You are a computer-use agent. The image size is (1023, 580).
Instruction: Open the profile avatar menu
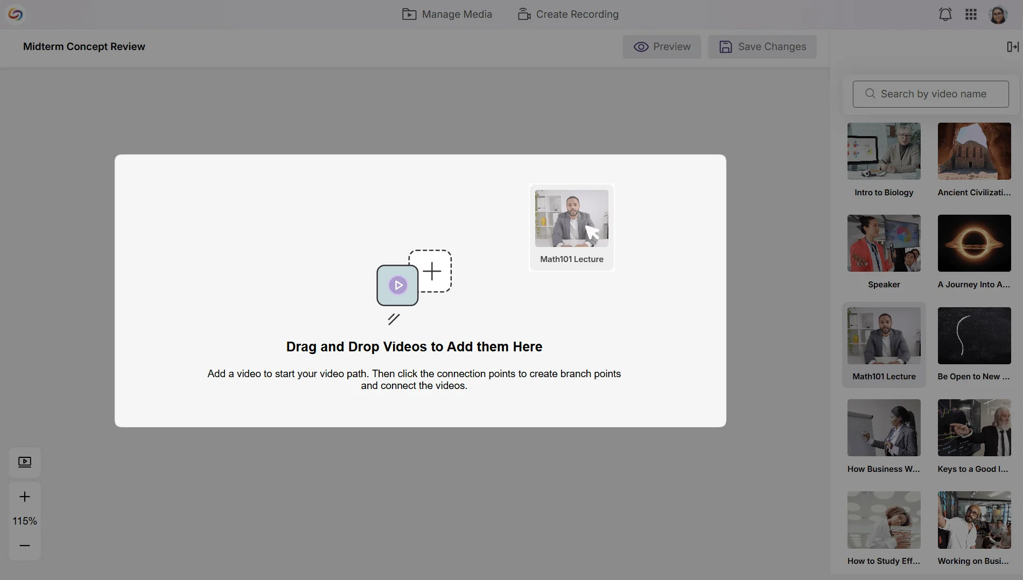click(999, 14)
